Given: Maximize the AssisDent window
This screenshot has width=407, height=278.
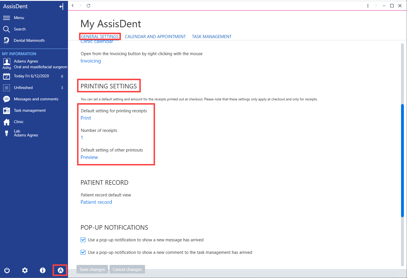Looking at the screenshot, I should click(392, 6).
